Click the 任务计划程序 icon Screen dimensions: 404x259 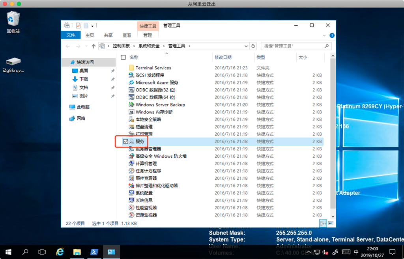point(132,171)
